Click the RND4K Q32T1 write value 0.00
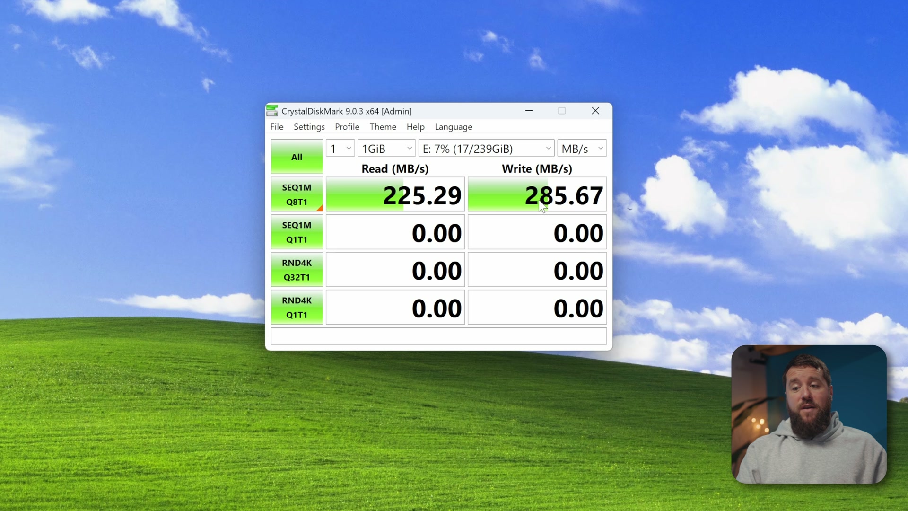908x511 pixels. [537, 270]
